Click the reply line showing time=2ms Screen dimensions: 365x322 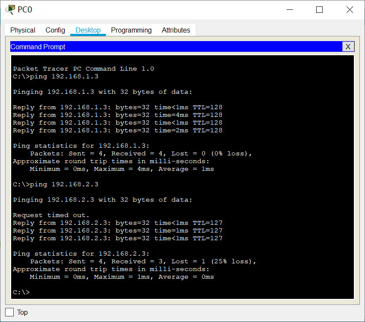point(117,130)
